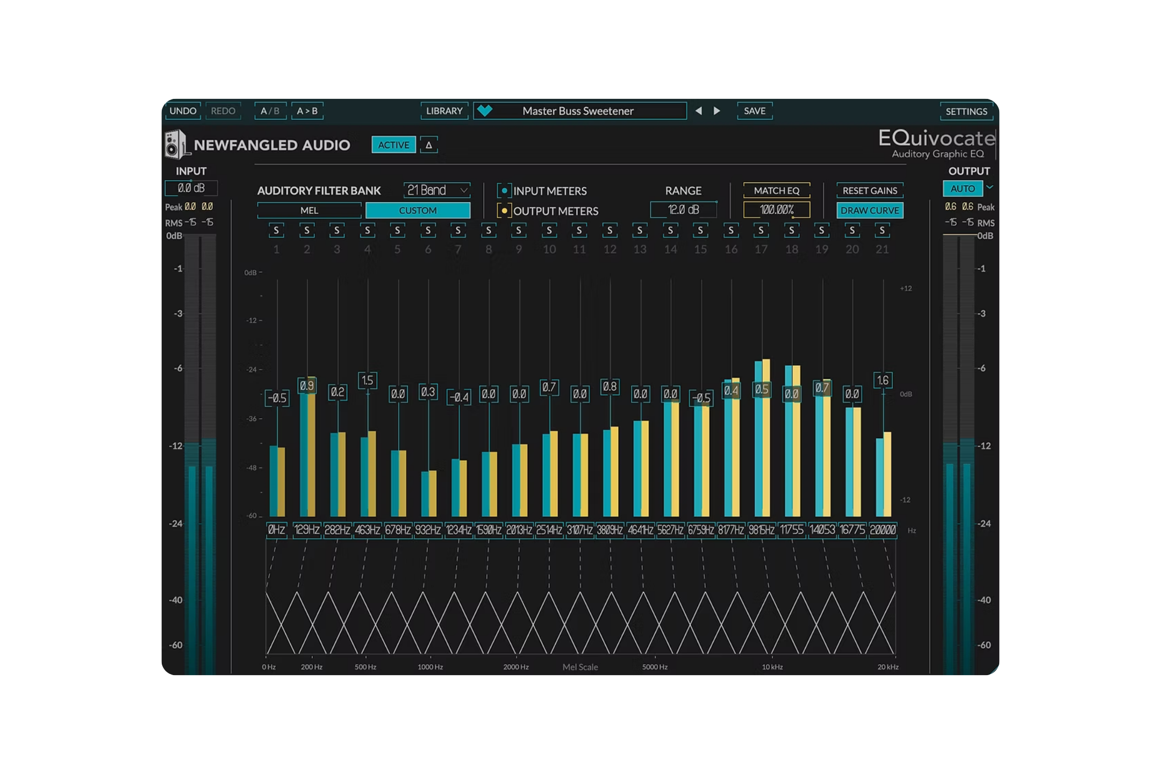The width and height of the screenshot is (1161, 774).
Task: Disable the OUTPUT METERS display
Action: 504,211
